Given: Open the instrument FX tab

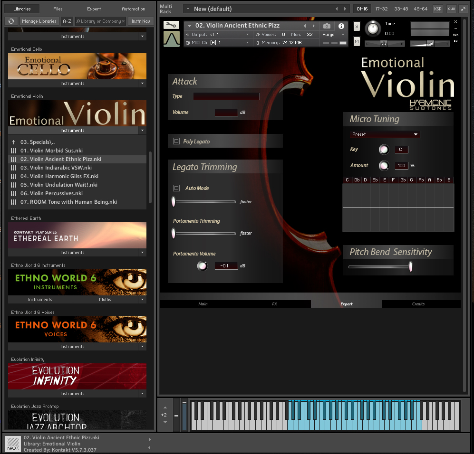Looking at the screenshot, I should (x=274, y=304).
